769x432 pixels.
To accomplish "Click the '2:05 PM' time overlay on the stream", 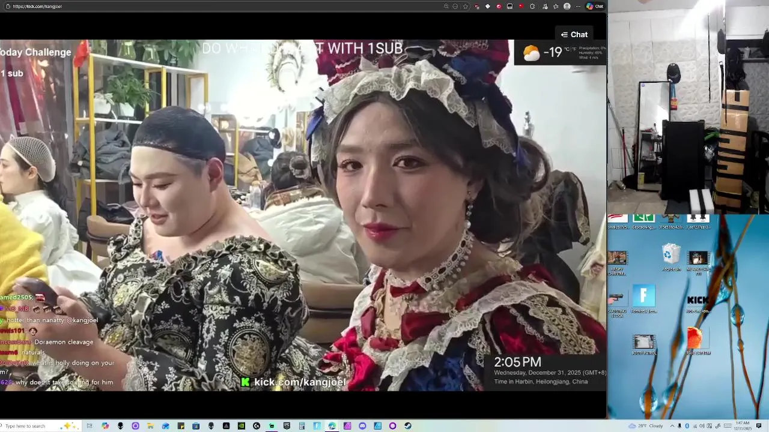I will 517,362.
